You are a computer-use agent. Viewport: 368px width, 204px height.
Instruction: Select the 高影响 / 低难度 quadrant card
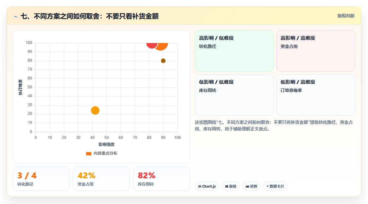234,51
